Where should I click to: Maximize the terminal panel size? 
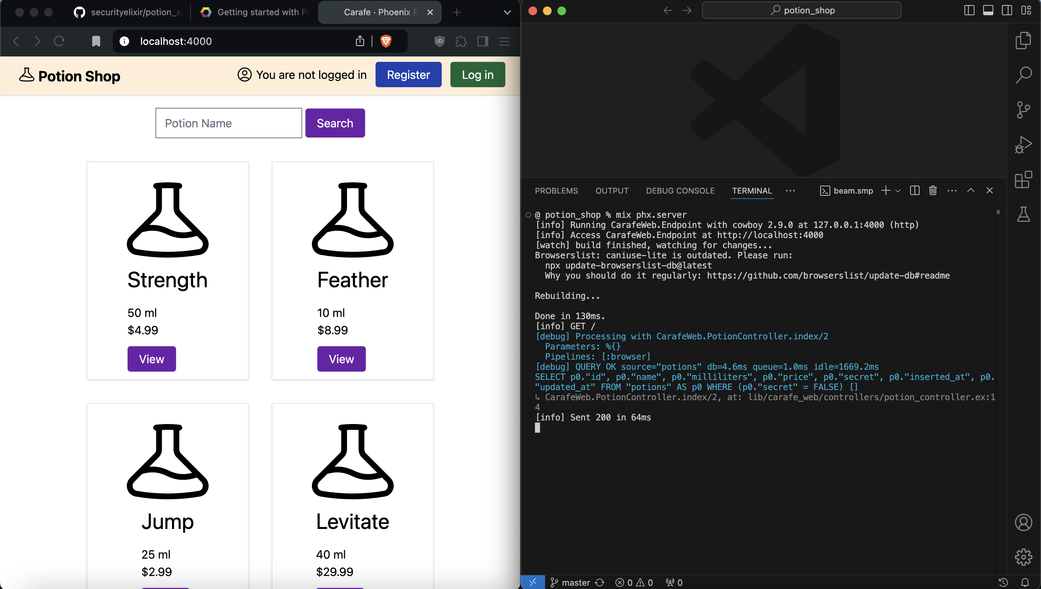point(971,191)
